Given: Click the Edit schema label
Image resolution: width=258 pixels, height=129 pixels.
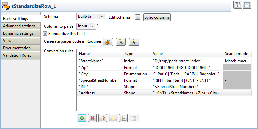Looking at the screenshot, I should [x=119, y=17].
